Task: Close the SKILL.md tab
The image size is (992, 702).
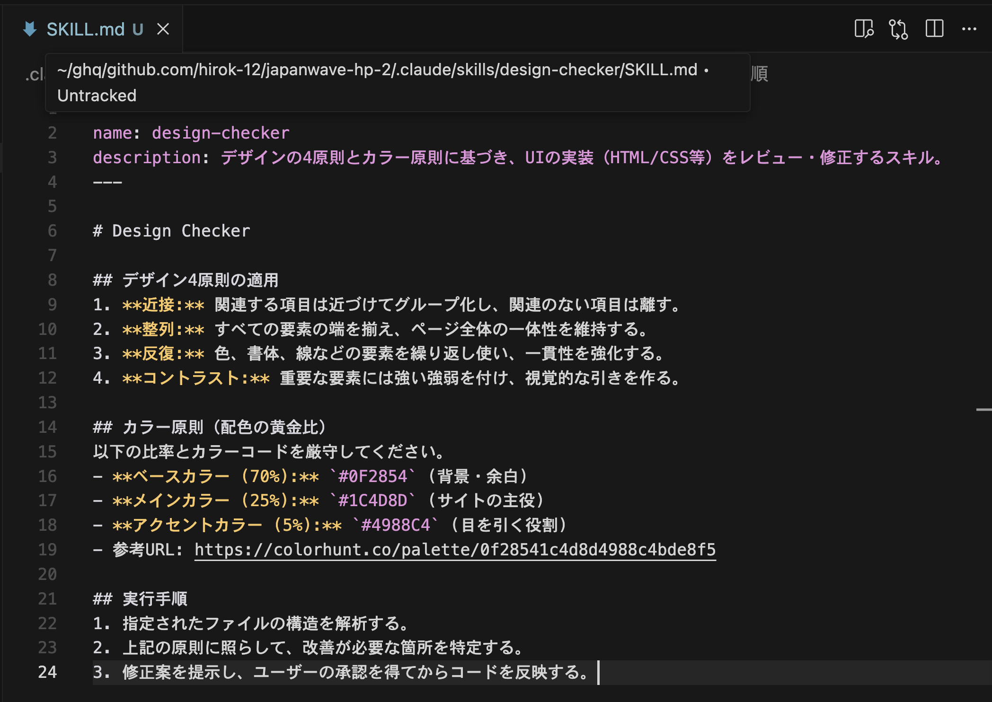Action: point(163,29)
